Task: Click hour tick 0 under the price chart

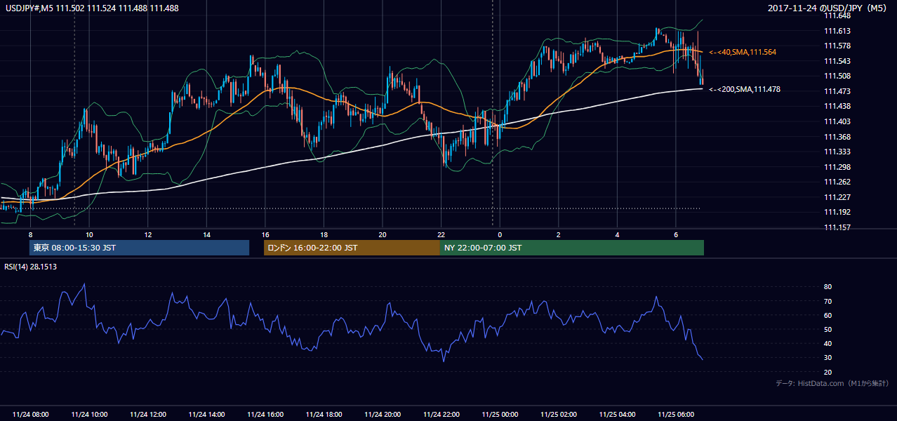Action: click(500, 234)
